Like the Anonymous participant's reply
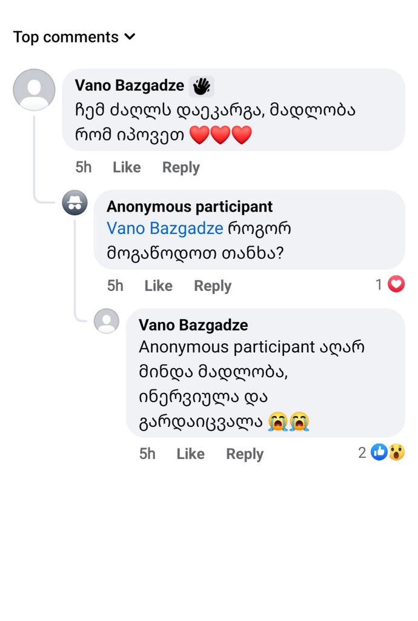Viewport: 418px width, 621px height. pos(158,286)
